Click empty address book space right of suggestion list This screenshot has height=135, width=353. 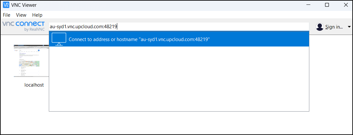click(x=331, y=80)
